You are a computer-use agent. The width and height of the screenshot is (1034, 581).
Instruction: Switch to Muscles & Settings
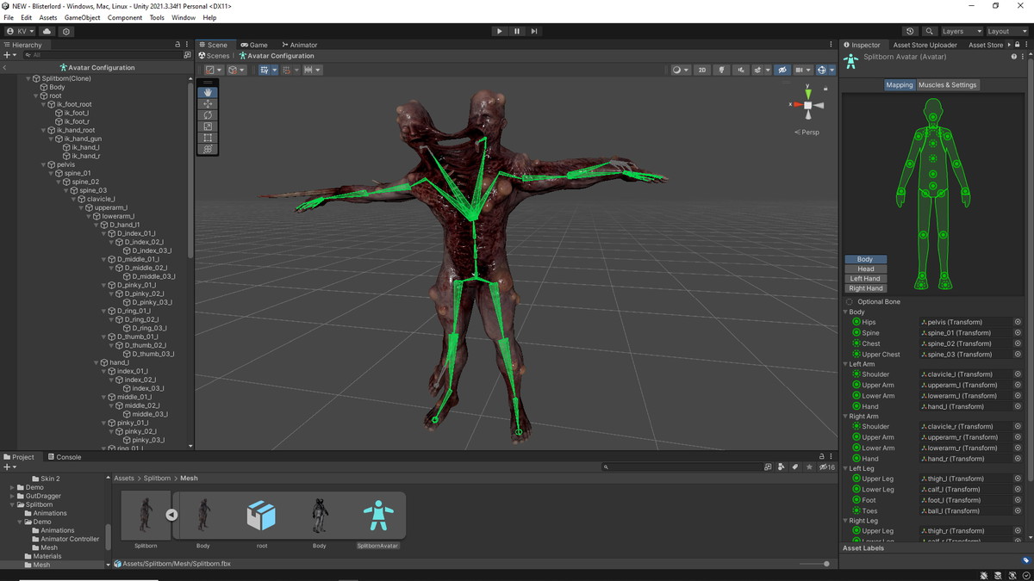pyautogui.click(x=947, y=85)
